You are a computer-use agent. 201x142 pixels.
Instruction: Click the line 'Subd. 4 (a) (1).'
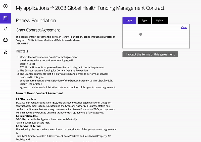(x=28, y=64)
